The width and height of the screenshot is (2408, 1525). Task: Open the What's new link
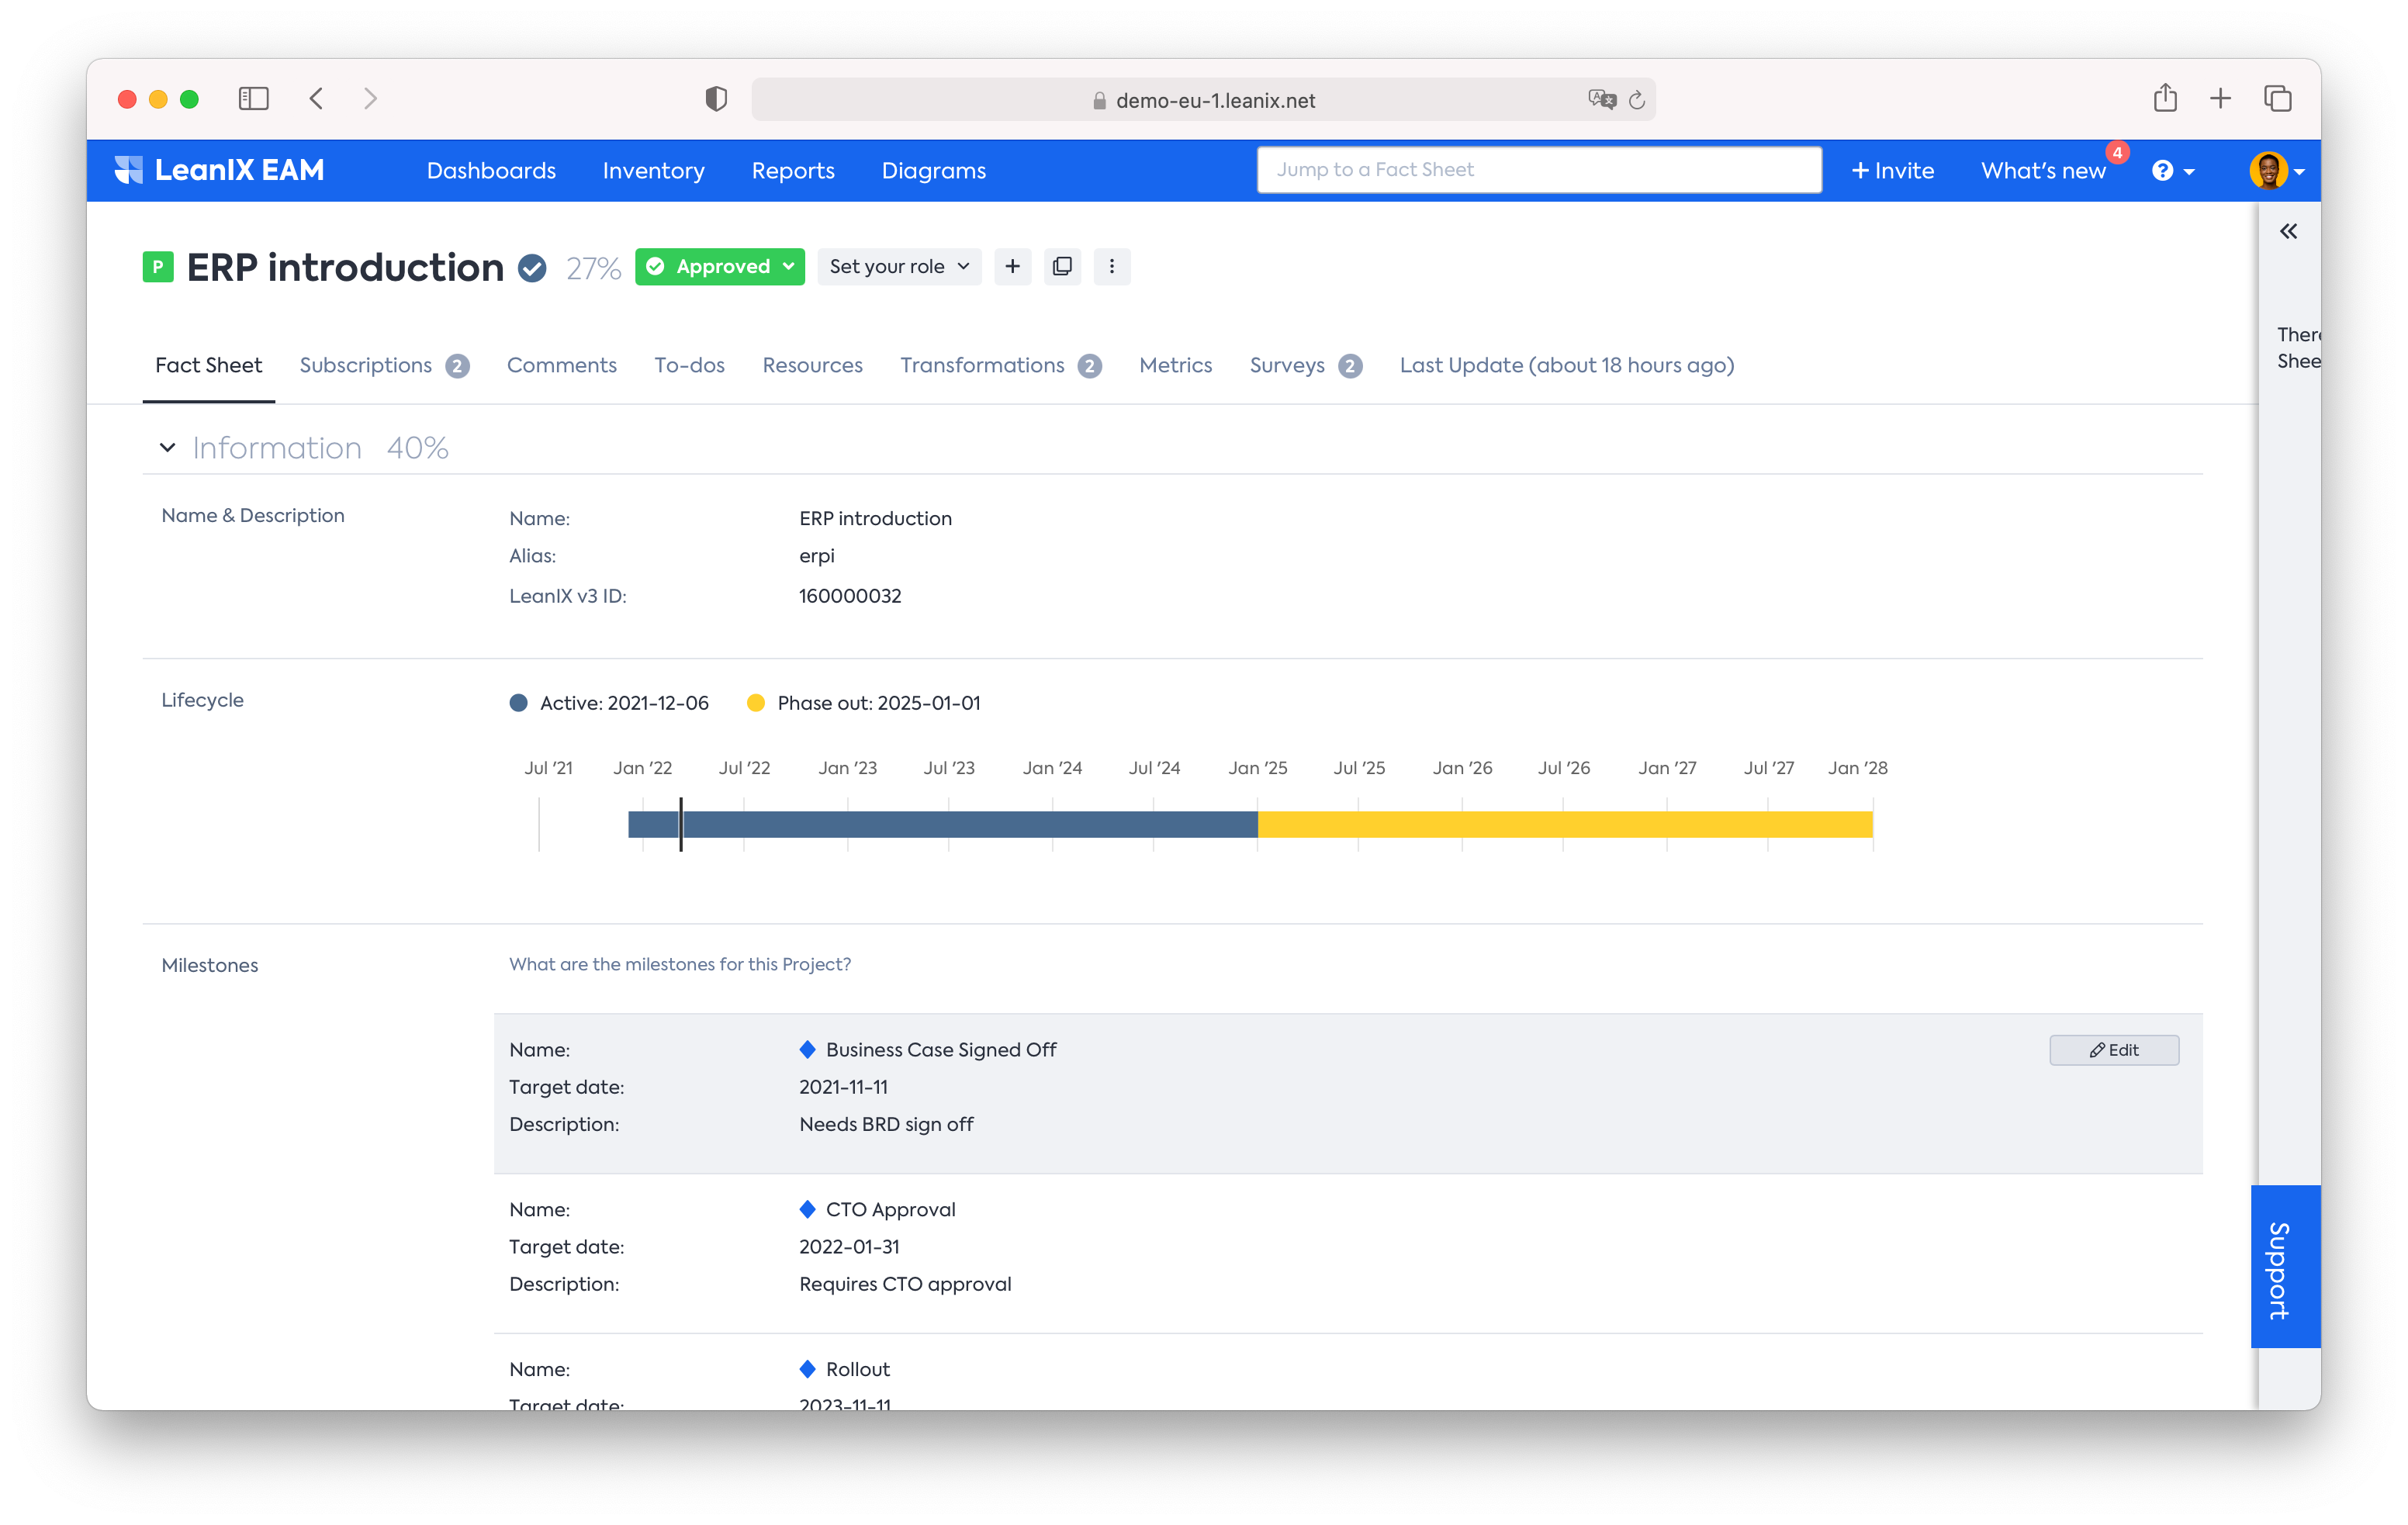pyautogui.click(x=2043, y=170)
